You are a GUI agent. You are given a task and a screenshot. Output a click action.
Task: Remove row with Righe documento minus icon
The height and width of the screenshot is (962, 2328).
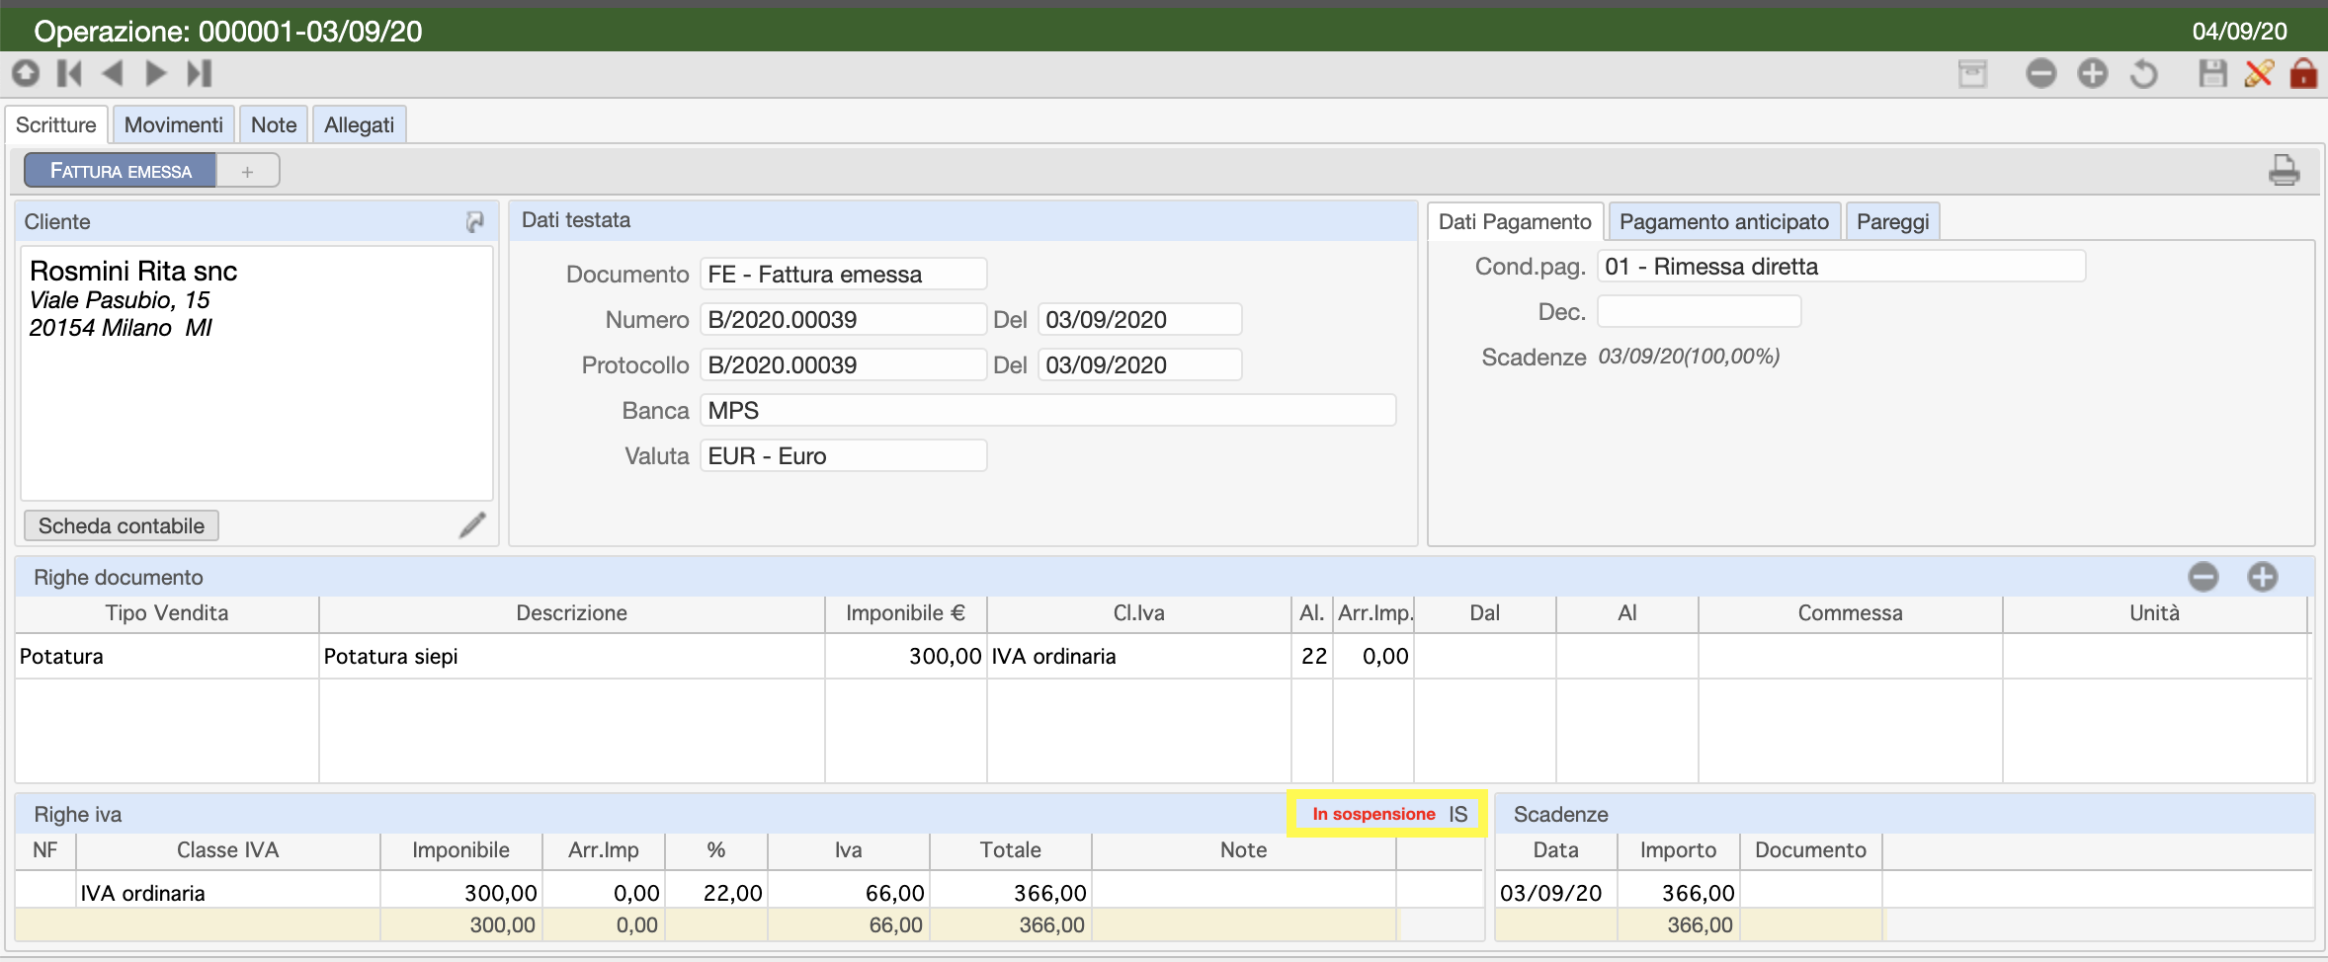(x=2203, y=577)
